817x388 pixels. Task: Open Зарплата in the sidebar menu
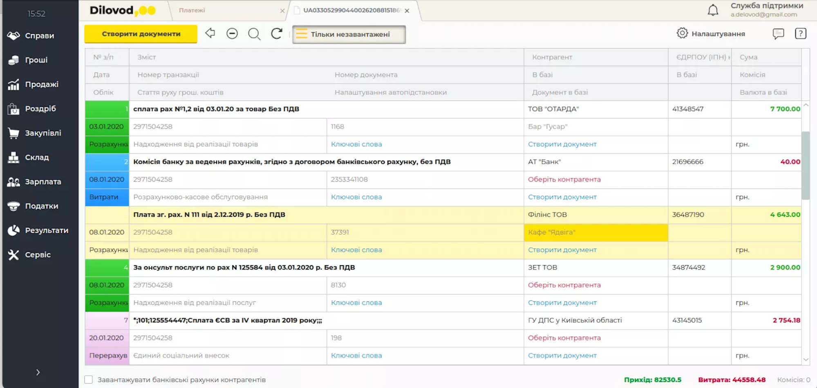pos(43,182)
